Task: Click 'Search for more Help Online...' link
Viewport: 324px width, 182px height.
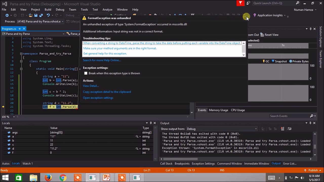Action: pos(102,60)
